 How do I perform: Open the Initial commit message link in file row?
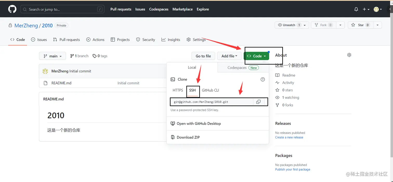(x=128, y=83)
